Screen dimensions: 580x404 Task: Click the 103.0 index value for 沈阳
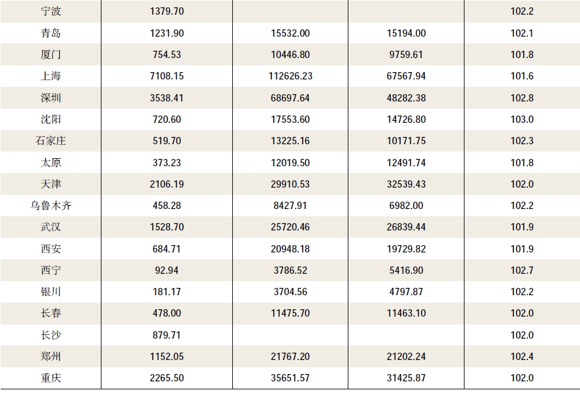click(x=522, y=119)
